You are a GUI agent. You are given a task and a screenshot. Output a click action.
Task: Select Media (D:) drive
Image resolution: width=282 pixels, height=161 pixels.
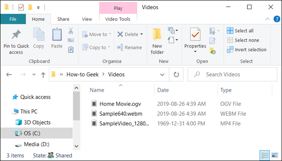(x=32, y=144)
